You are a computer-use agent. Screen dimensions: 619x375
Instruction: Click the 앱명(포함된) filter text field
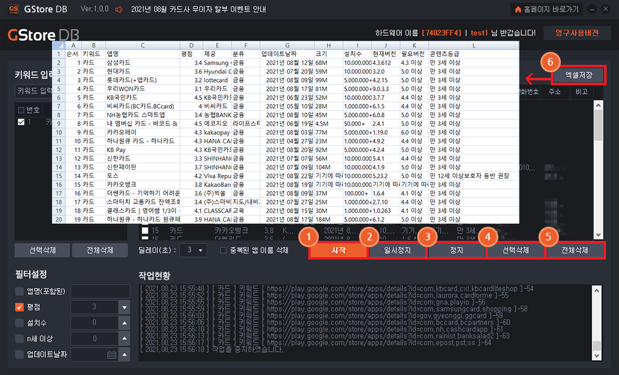(100, 291)
